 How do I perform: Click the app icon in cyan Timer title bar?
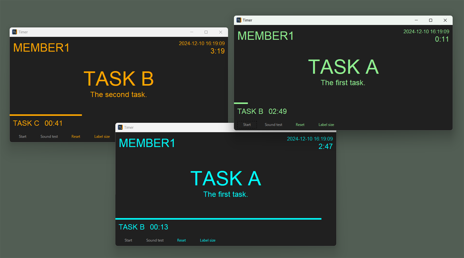coord(120,127)
